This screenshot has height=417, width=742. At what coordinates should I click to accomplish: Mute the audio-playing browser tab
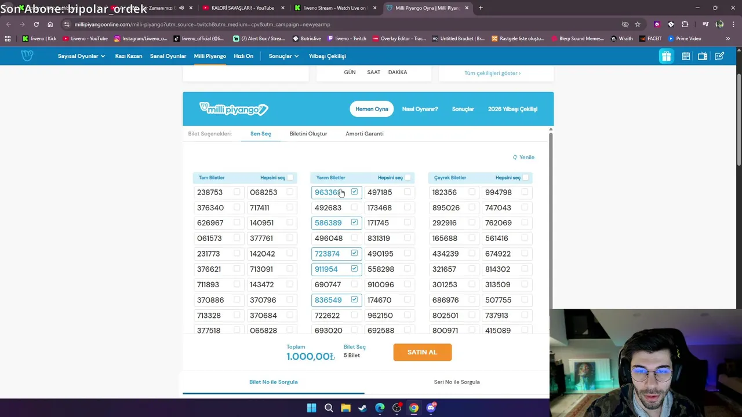[x=181, y=8]
